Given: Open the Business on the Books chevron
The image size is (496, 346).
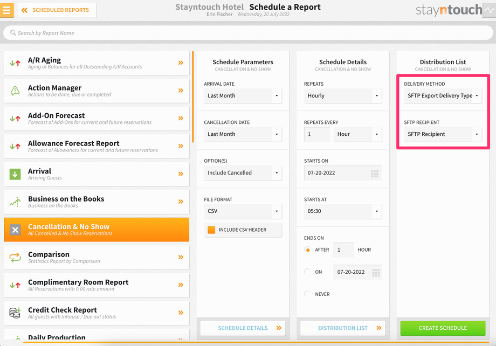Looking at the screenshot, I should (181, 202).
